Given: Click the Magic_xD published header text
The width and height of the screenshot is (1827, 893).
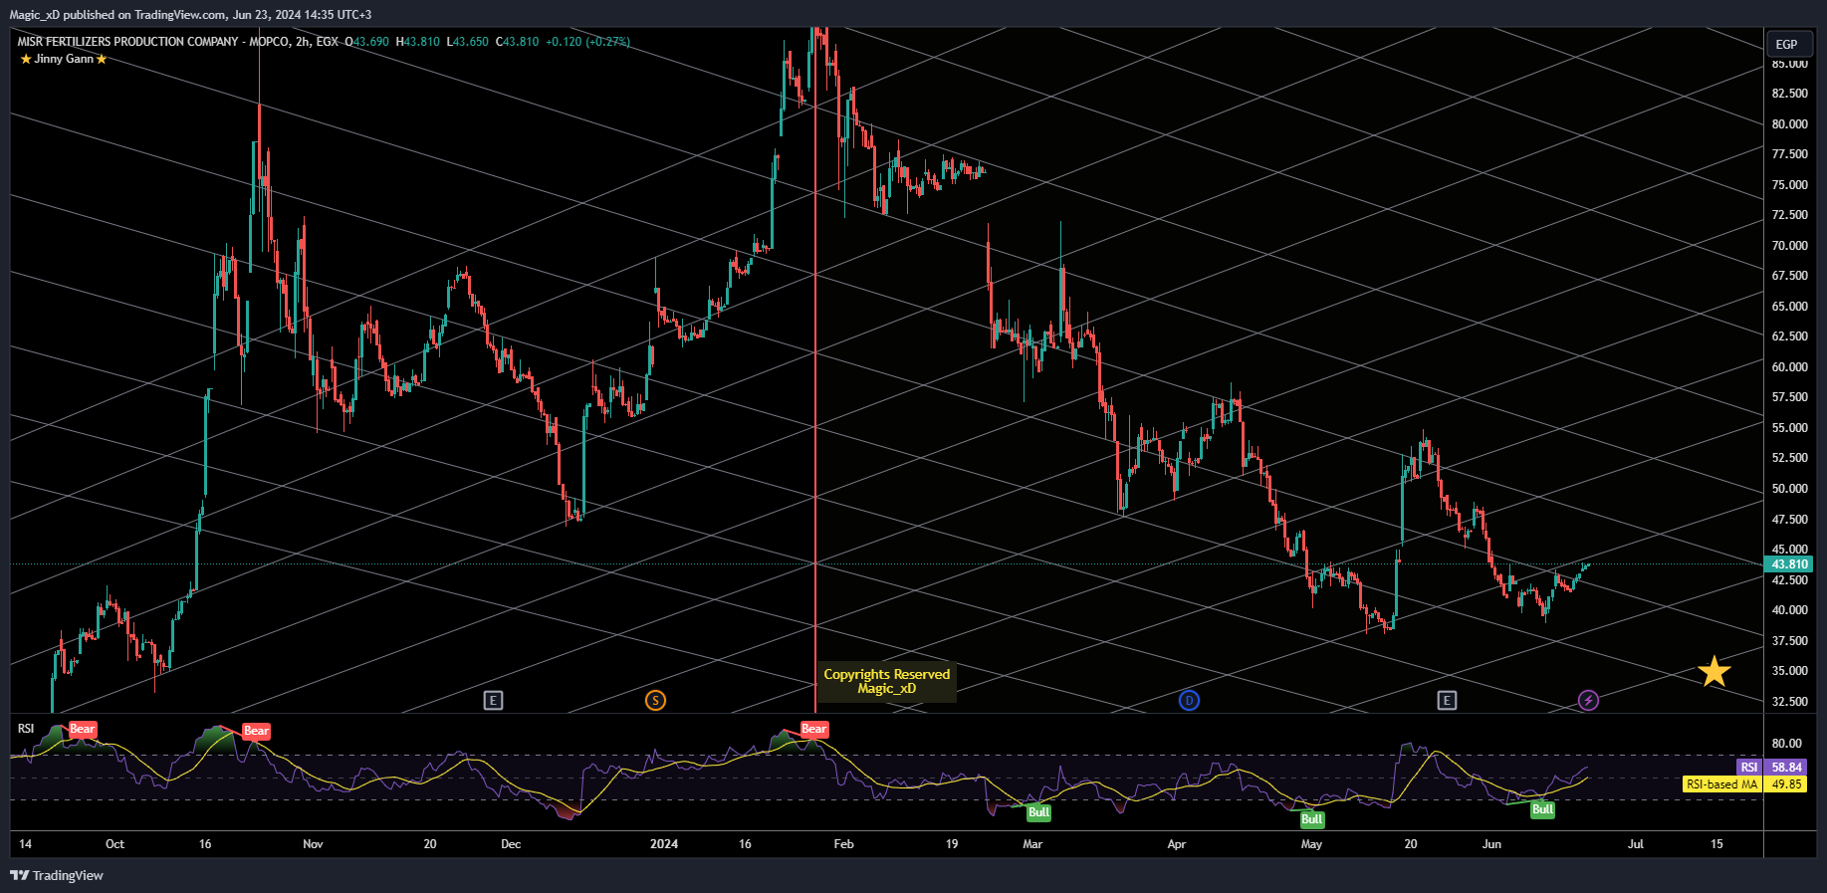Looking at the screenshot, I should pyautogui.click(x=190, y=15).
